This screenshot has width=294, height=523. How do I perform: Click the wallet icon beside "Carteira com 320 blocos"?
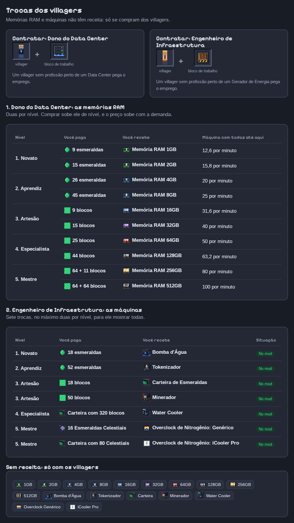(x=63, y=413)
